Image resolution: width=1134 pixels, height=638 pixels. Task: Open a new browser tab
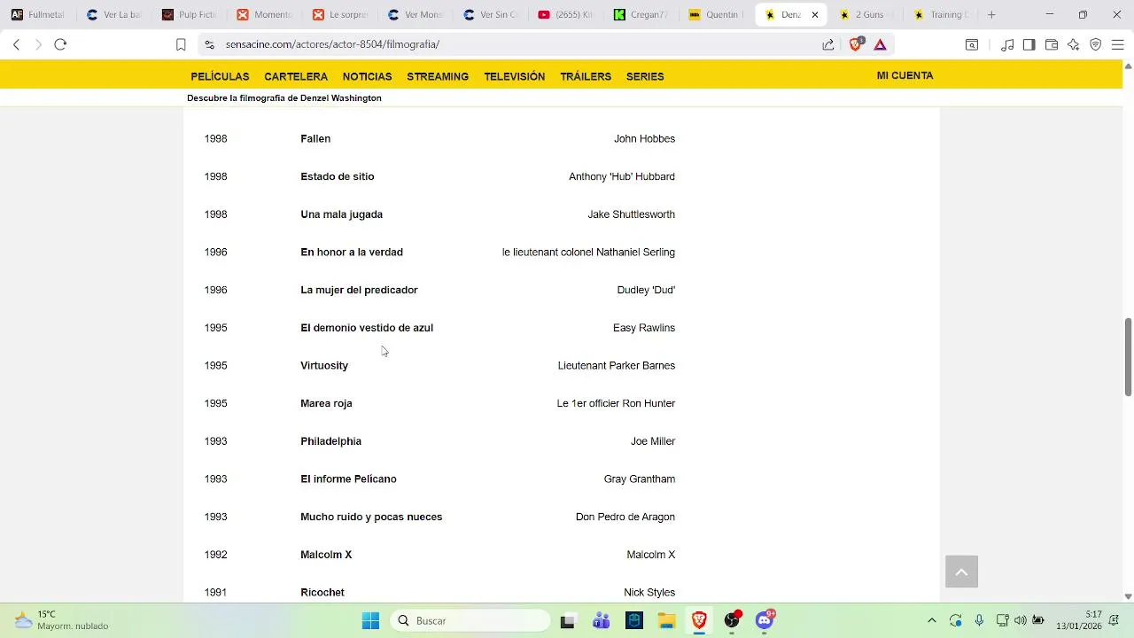[x=991, y=14]
